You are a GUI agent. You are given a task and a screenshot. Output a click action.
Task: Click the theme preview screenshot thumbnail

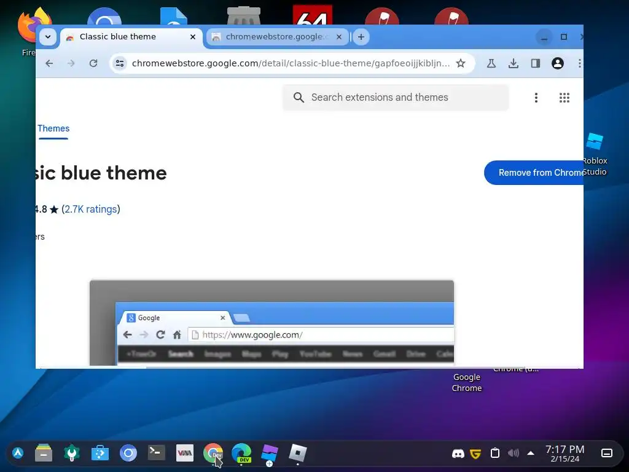(x=272, y=323)
